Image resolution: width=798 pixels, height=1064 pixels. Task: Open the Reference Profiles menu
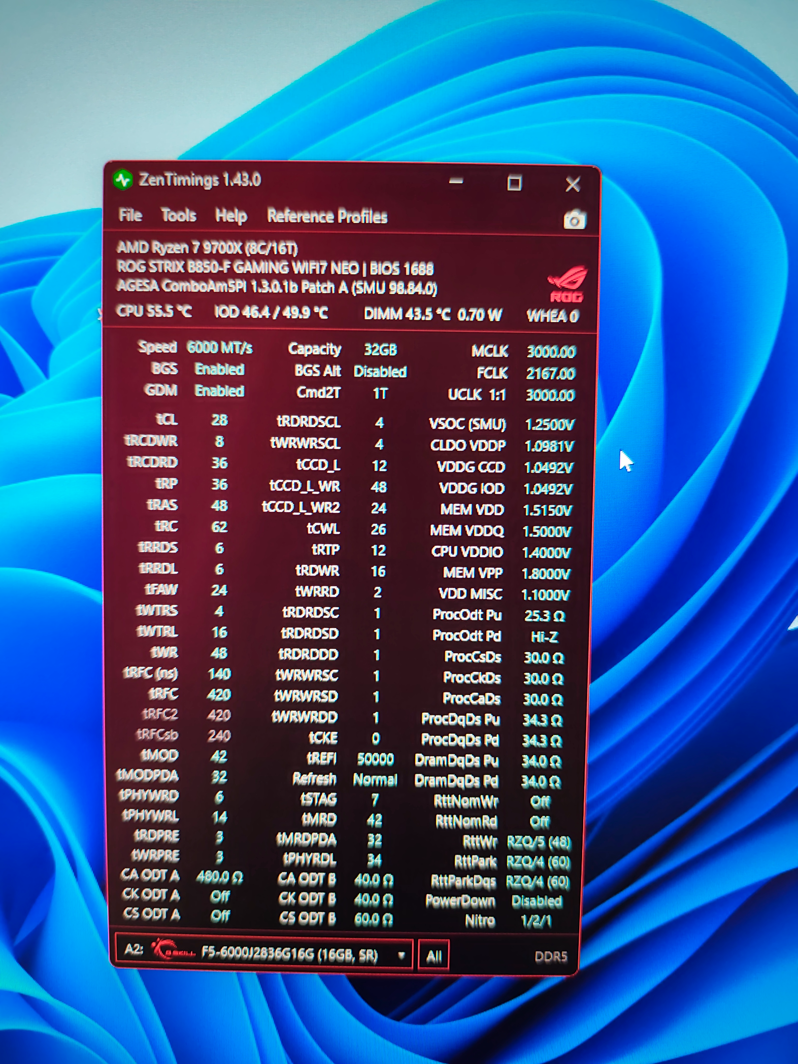click(x=327, y=217)
